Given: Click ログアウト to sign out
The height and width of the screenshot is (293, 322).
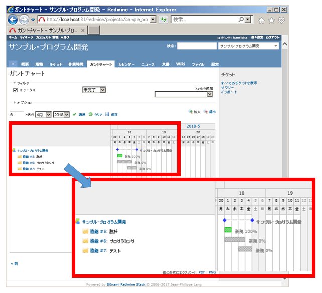Looking at the screenshot, I should [273, 37].
